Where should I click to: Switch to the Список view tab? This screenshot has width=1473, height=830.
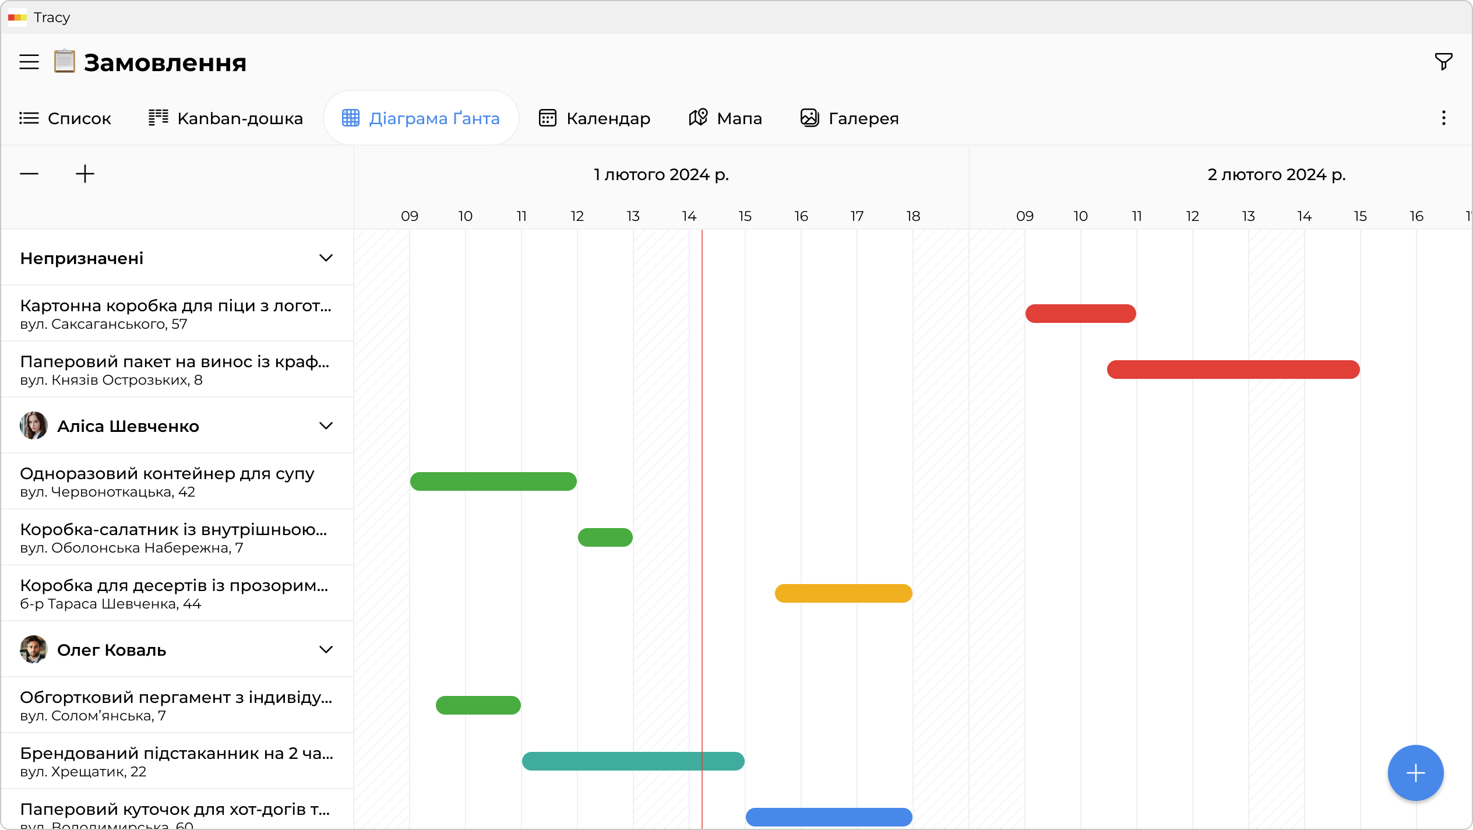click(65, 118)
